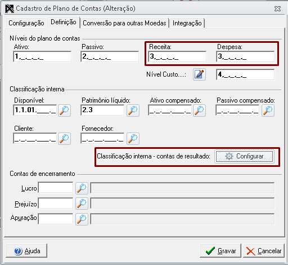Click into the Lucro code input field
The height and width of the screenshot is (265, 288).
coord(56,187)
